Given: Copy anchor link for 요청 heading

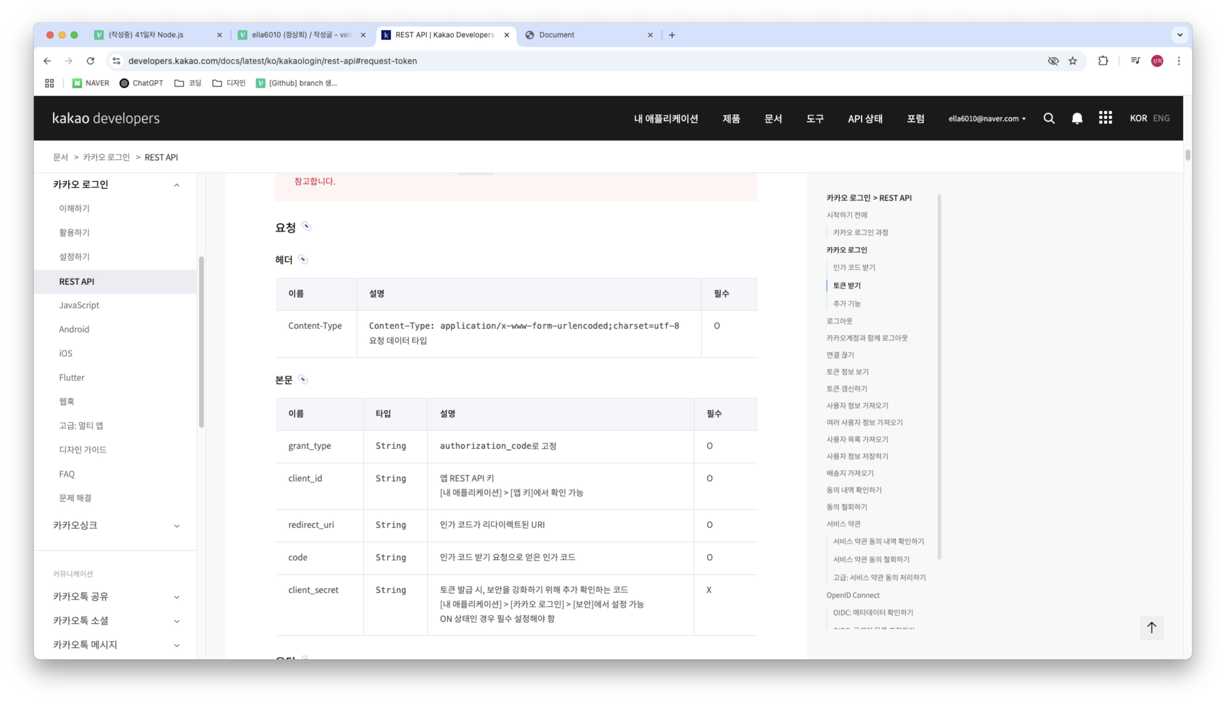Looking at the screenshot, I should [306, 226].
